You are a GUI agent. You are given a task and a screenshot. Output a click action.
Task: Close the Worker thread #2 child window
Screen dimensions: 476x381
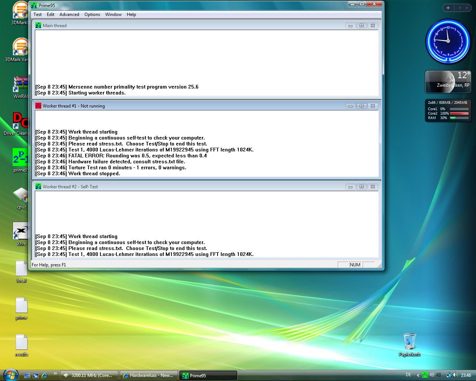(373, 186)
